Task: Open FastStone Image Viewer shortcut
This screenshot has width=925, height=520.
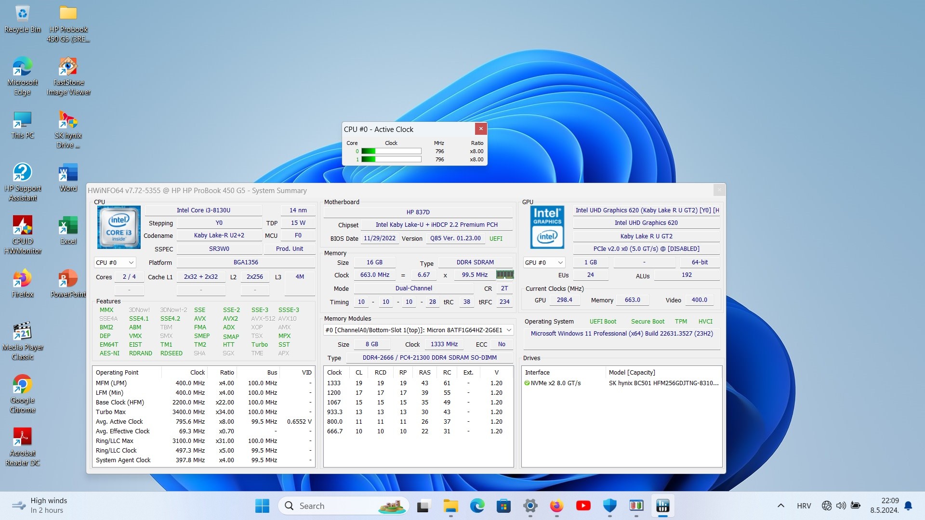Action: (68, 76)
